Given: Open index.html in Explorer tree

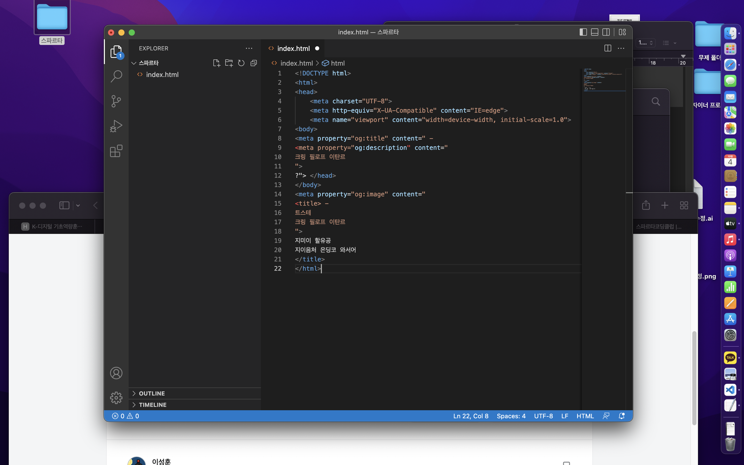Looking at the screenshot, I should tap(195, 74).
